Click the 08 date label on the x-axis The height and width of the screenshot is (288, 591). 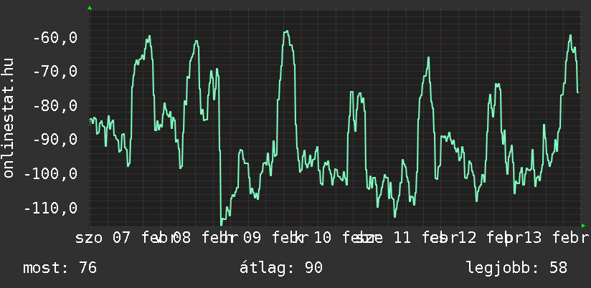[181, 238]
